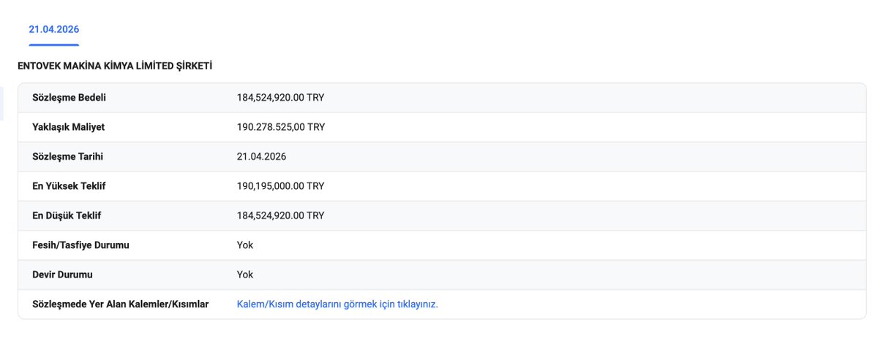Click the Sözleşmede Yer Alan Kalemler/Kısımlar label
878x357 pixels.
pyautogui.click(x=121, y=304)
